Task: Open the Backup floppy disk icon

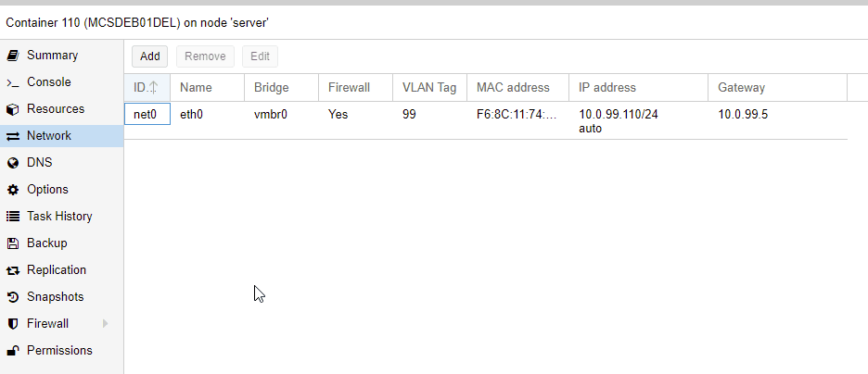Action: pyautogui.click(x=13, y=243)
